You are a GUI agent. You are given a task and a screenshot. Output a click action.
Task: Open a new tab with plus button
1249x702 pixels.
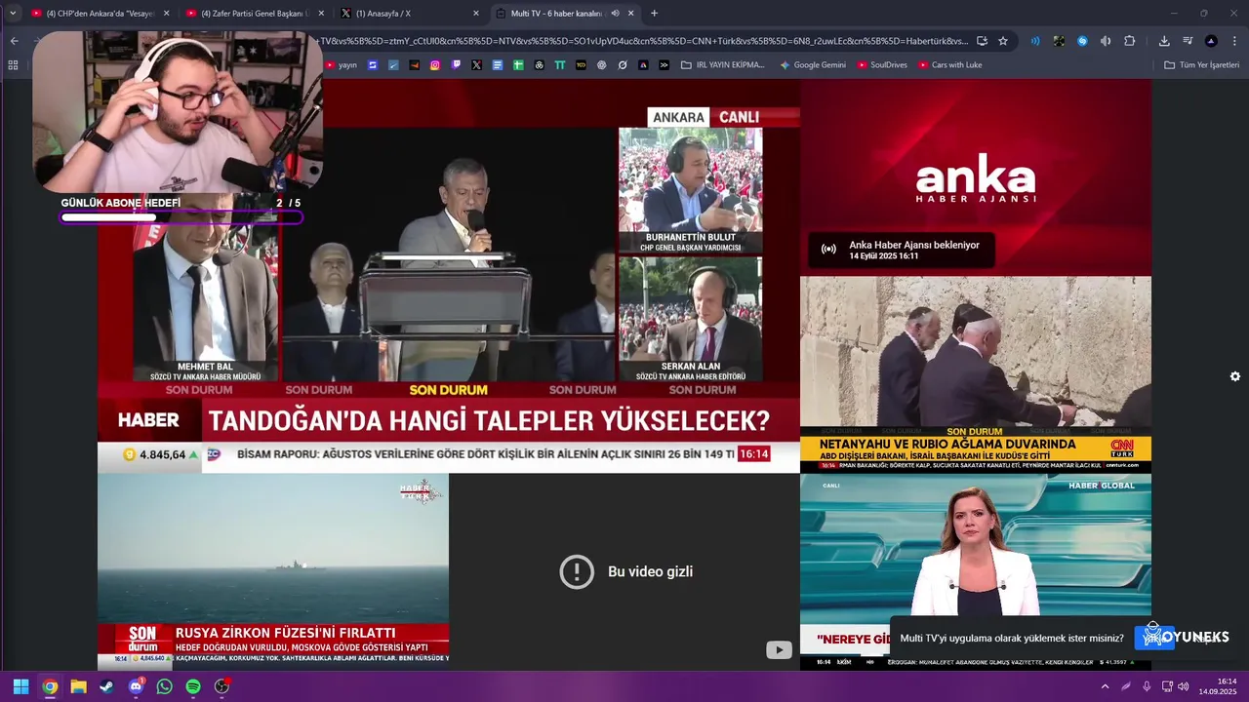pos(654,14)
